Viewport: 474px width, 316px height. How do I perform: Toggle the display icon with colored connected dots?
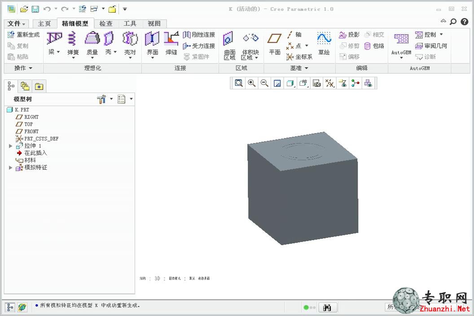click(x=355, y=83)
